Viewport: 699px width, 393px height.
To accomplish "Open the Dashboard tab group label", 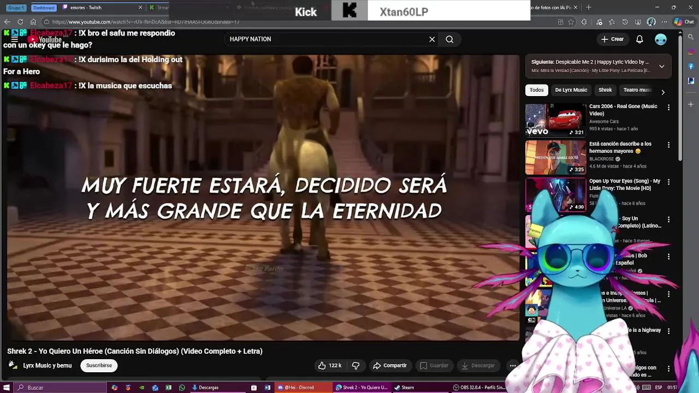I will [x=44, y=8].
